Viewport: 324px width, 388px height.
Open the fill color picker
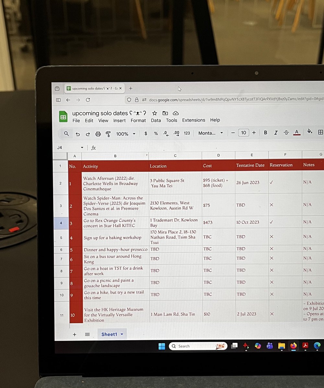click(x=310, y=132)
